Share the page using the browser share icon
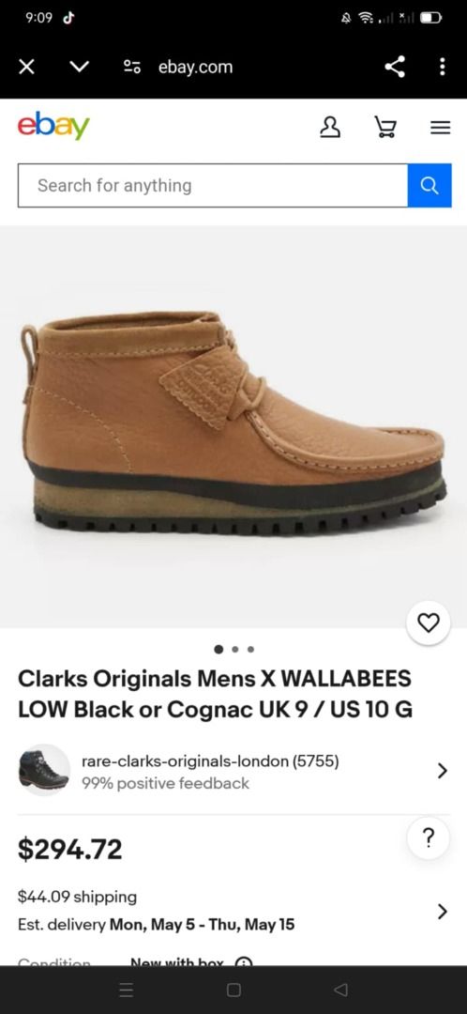467x1014 pixels. 395,67
